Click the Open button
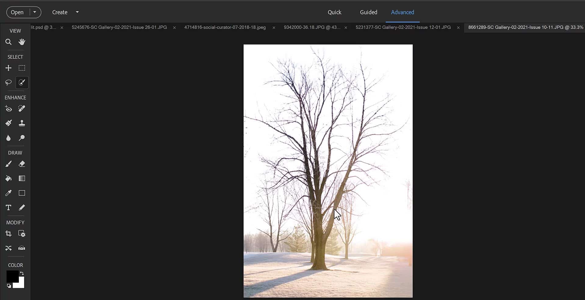Screen dimensions: 585x300 click(x=17, y=12)
